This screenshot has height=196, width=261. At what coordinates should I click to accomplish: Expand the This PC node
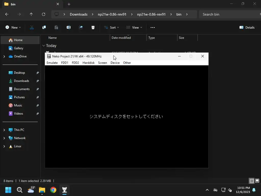pos(4,130)
